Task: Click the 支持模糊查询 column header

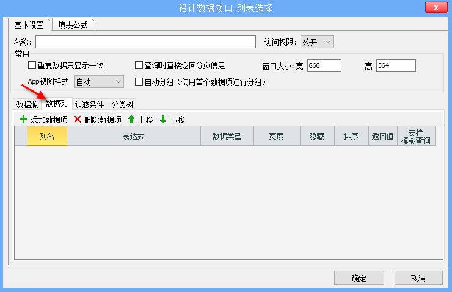Action: click(416, 136)
